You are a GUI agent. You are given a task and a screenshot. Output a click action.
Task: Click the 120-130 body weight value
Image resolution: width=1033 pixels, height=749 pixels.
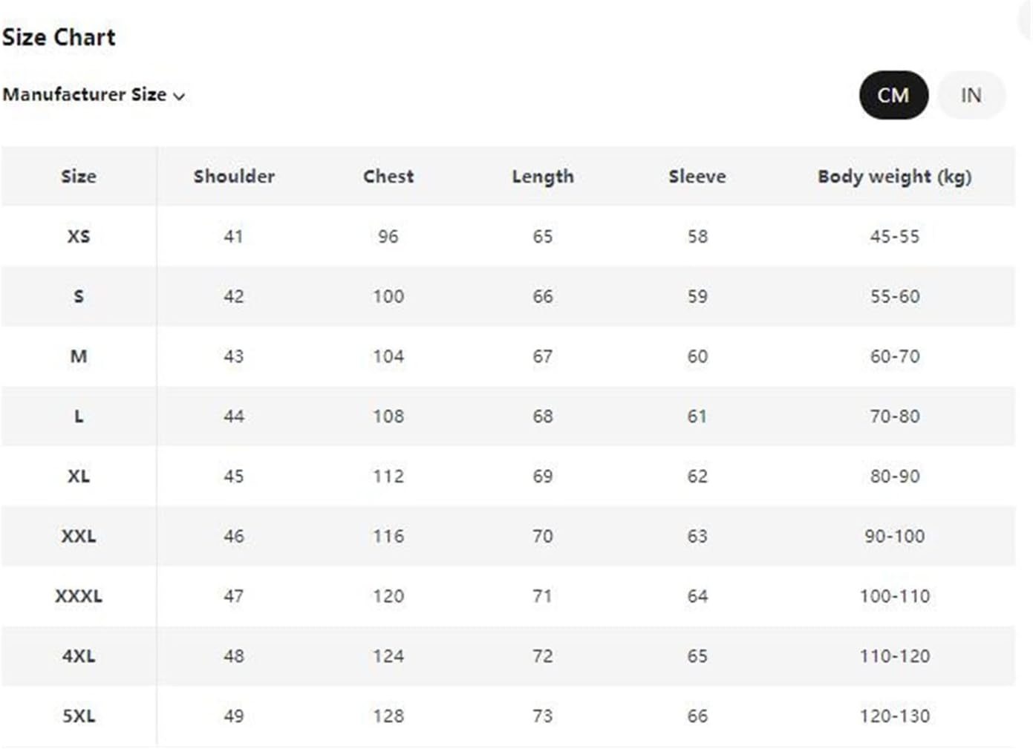click(x=894, y=716)
